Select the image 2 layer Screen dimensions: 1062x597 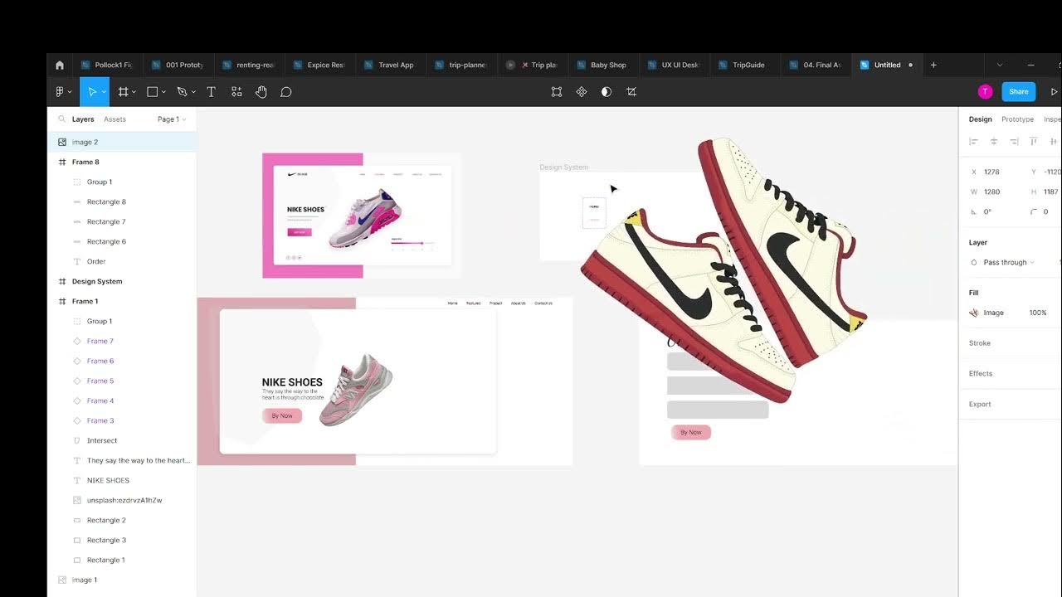click(x=122, y=143)
